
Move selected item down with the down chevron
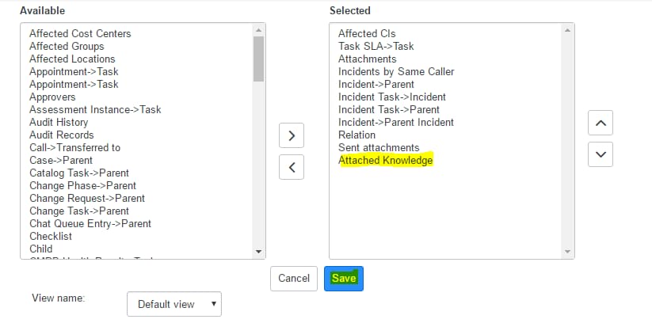[601, 154]
